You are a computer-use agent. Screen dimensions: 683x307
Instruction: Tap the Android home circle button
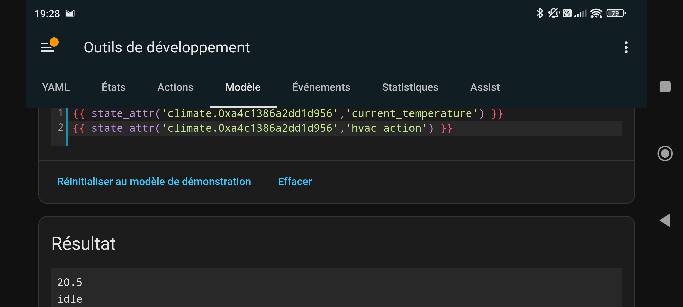[x=664, y=153]
